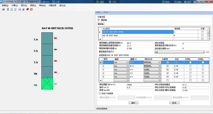Click 风压 cell 0.95 for layer 3

point(179,70)
